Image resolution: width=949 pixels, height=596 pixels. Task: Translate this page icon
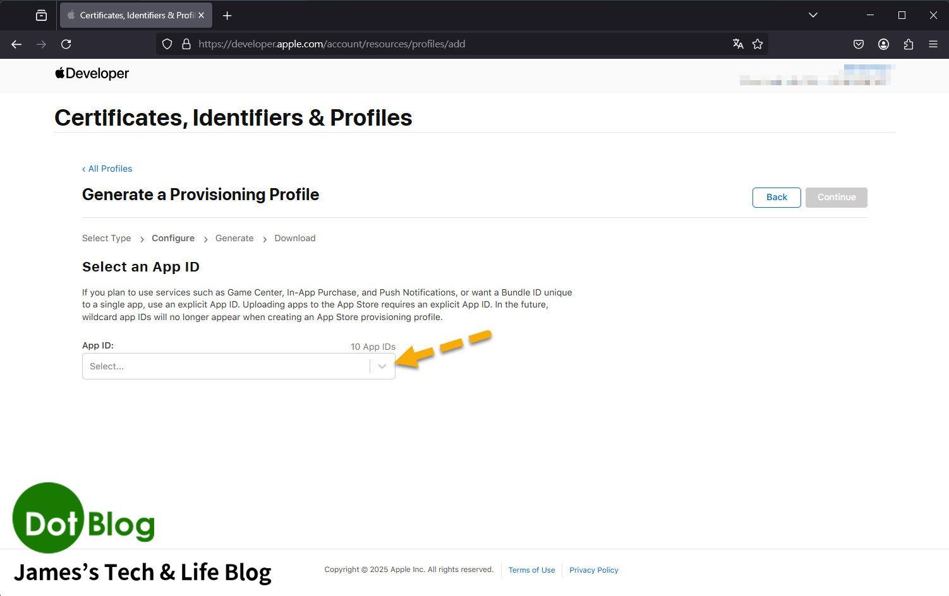[738, 44]
